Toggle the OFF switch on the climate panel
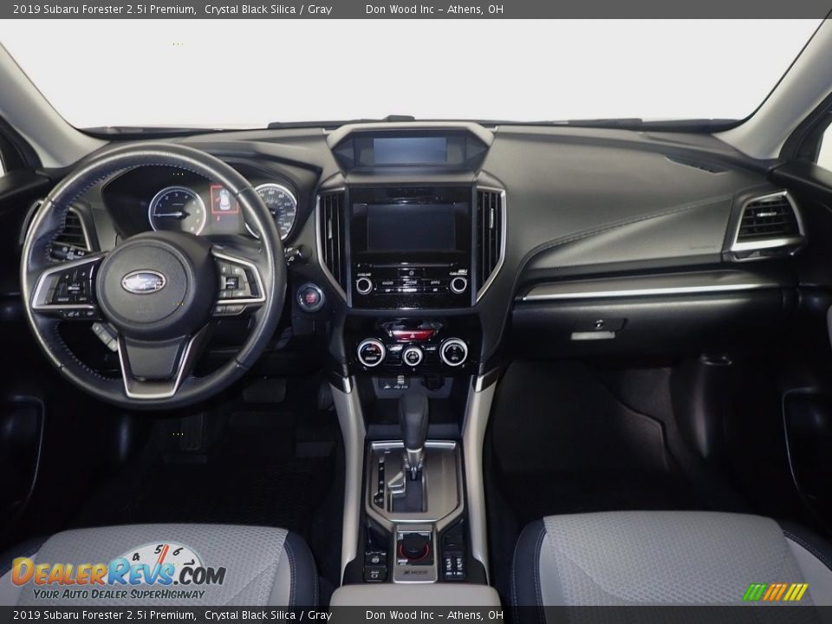832x624 pixels. pyautogui.click(x=370, y=358)
